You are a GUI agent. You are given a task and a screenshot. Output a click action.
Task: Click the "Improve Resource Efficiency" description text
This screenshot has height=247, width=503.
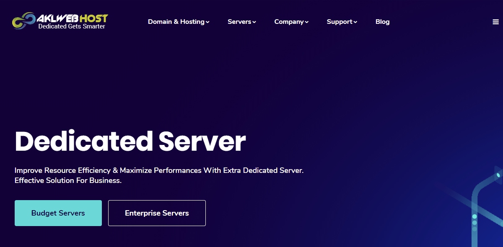(x=159, y=176)
